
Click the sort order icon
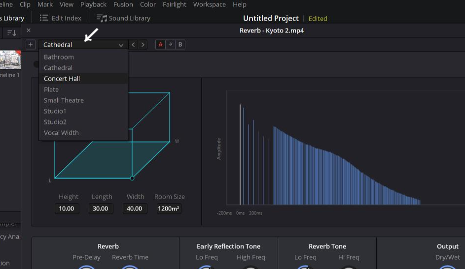click(11, 33)
